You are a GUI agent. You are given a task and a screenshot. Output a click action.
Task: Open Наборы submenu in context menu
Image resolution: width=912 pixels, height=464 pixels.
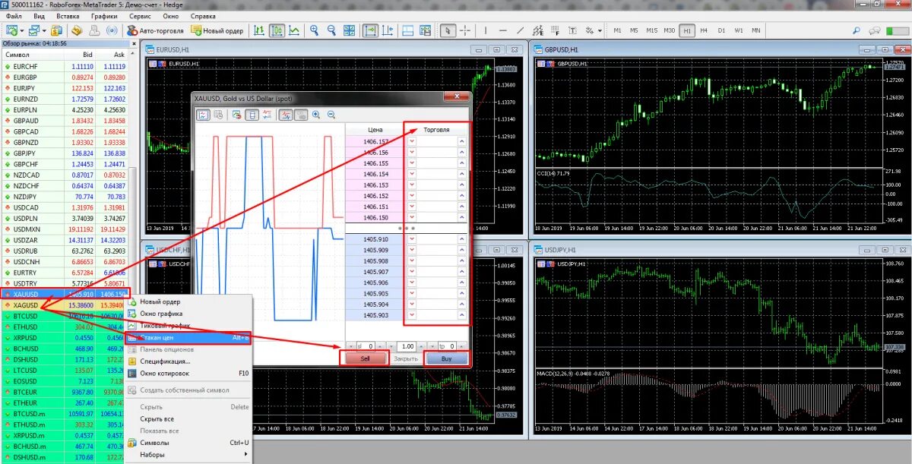188,454
